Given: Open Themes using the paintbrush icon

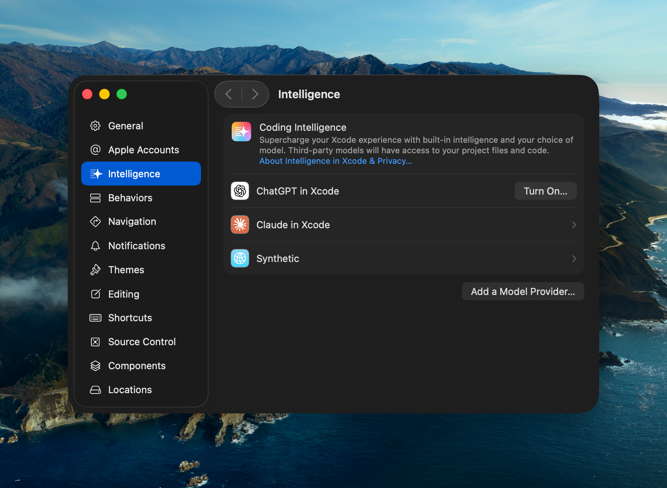Looking at the screenshot, I should pyautogui.click(x=96, y=269).
